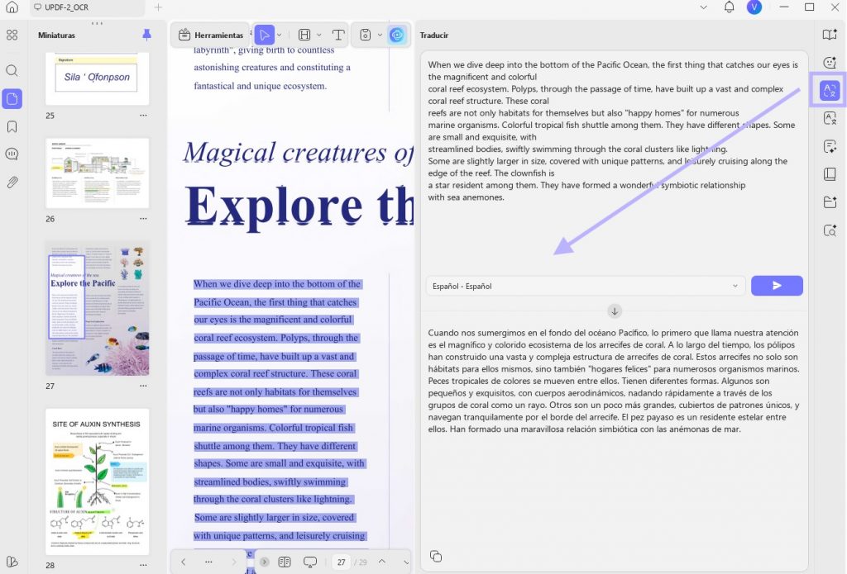Select the UPDF-2_OCR document tab

86,7
